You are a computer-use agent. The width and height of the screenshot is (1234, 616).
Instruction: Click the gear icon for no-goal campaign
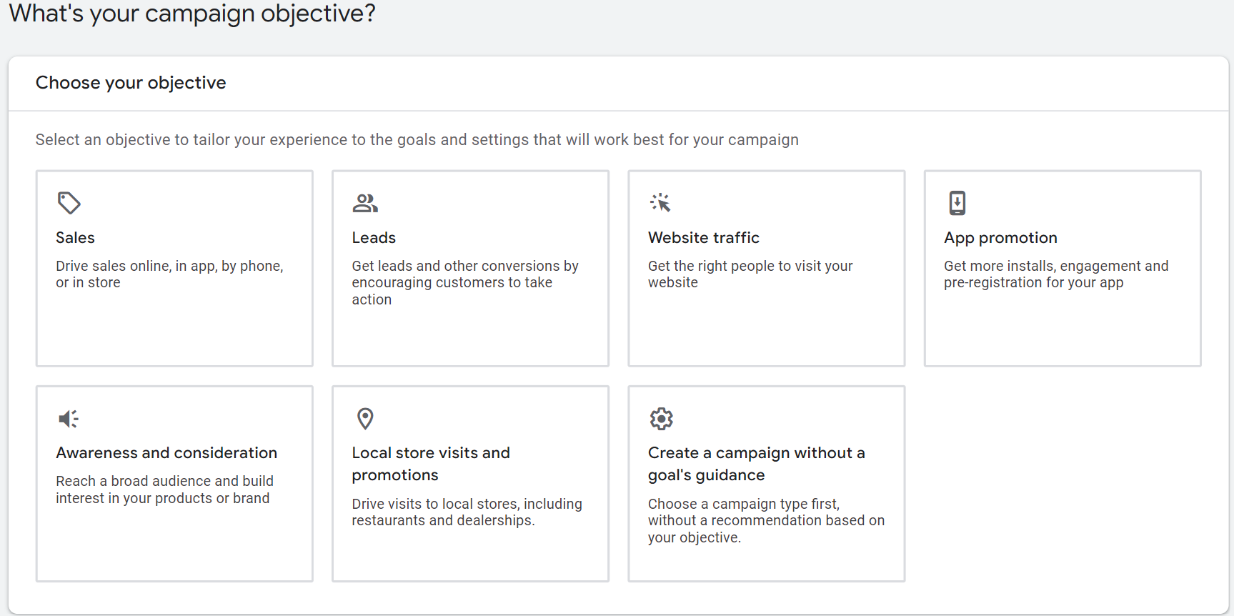click(661, 419)
